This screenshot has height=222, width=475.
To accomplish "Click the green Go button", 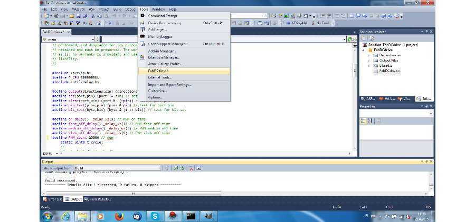I will pos(352,39).
